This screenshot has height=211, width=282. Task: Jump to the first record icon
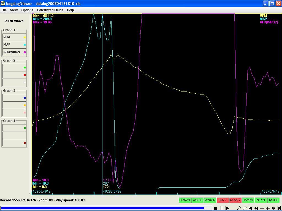(x=250, y=208)
